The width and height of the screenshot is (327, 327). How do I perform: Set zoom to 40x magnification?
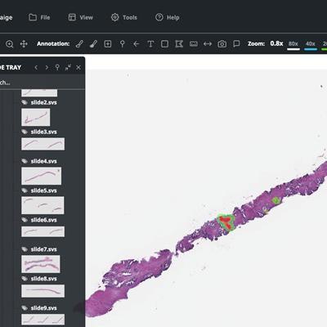point(311,44)
